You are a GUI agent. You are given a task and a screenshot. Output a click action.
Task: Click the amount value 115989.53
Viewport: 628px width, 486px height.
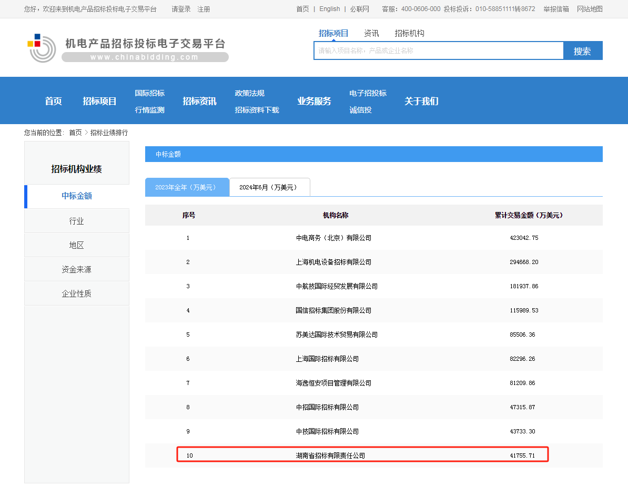point(524,310)
